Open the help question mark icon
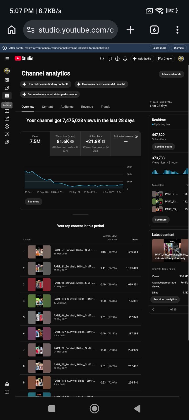 [x=117, y=59]
